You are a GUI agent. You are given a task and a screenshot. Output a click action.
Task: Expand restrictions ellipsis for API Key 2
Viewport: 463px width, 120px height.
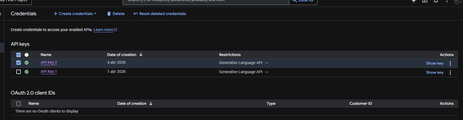click(x=267, y=63)
